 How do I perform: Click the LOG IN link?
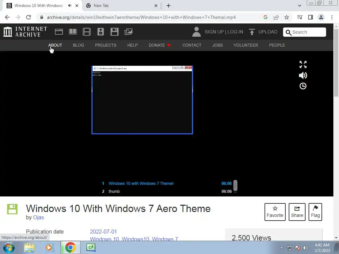[235, 32]
